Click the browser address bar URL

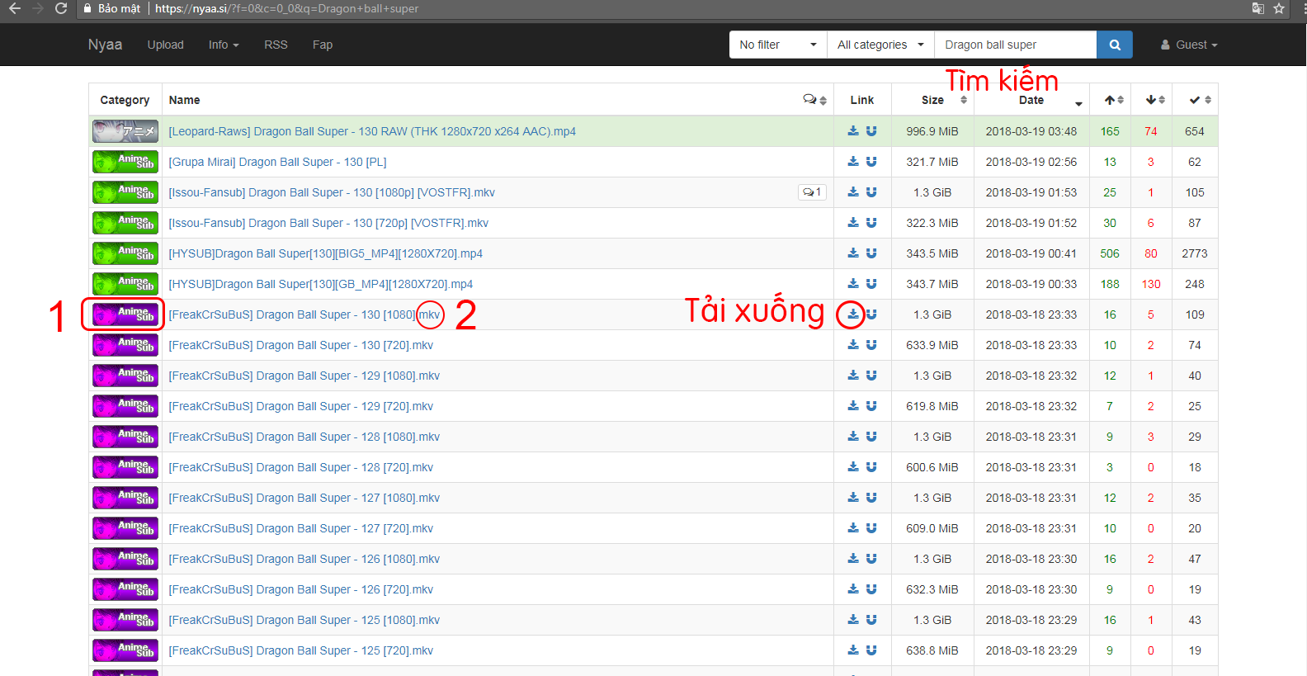[x=286, y=8]
